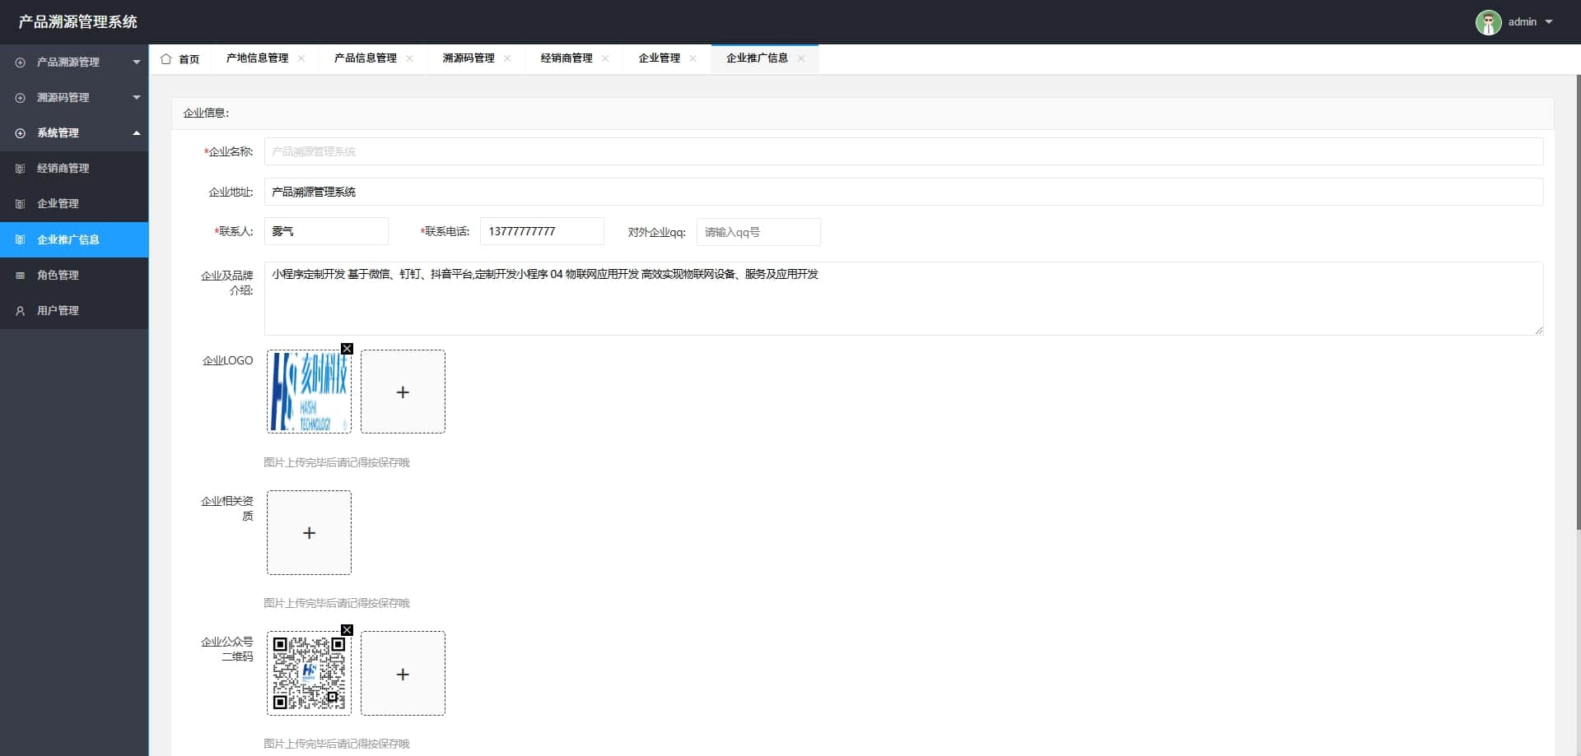Remove the uploaded 公众号 QR code image
The height and width of the screenshot is (756, 1581).
pyautogui.click(x=347, y=630)
